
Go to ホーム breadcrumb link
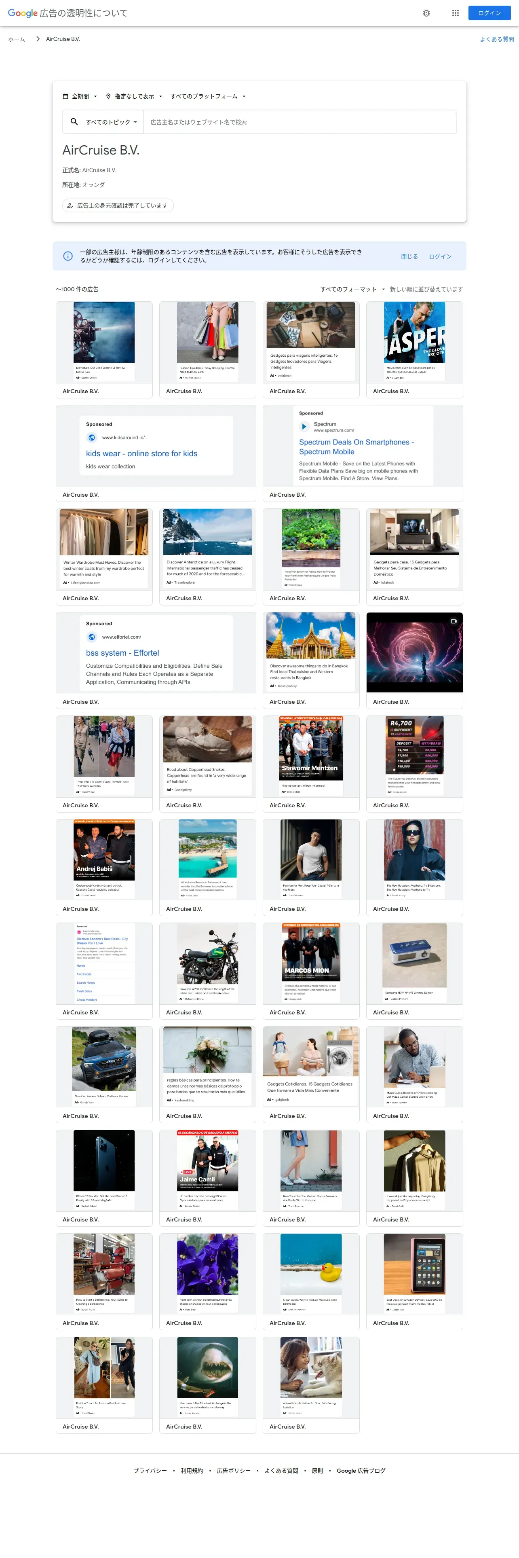[16, 39]
